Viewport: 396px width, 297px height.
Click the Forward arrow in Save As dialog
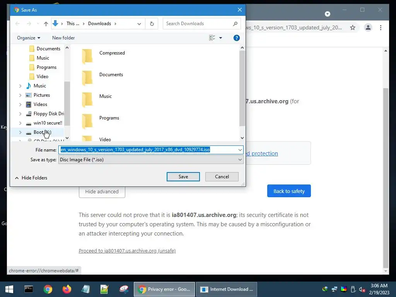(29, 24)
